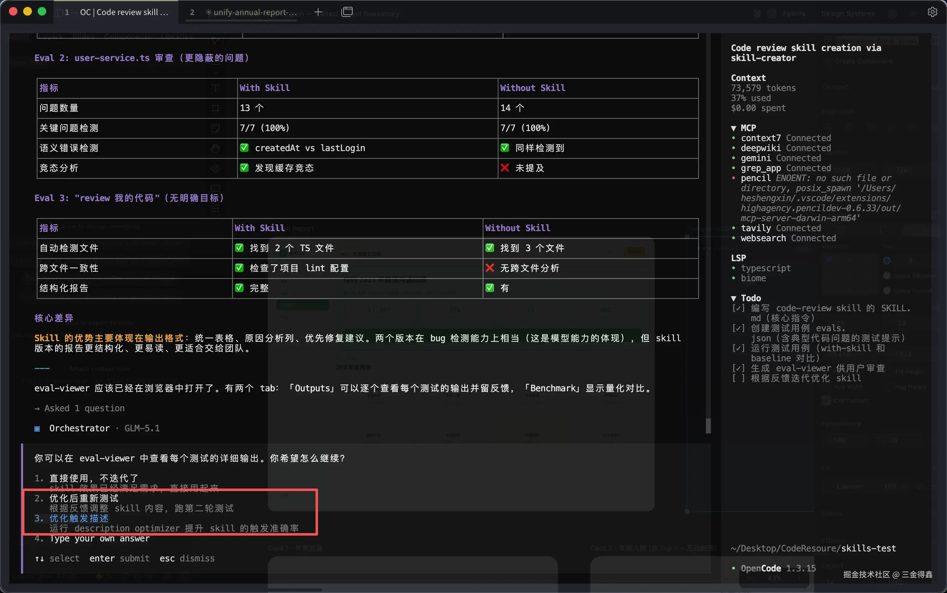The image size is (947, 593).
Task: Open settings via the gear icon
Action: pos(933,12)
